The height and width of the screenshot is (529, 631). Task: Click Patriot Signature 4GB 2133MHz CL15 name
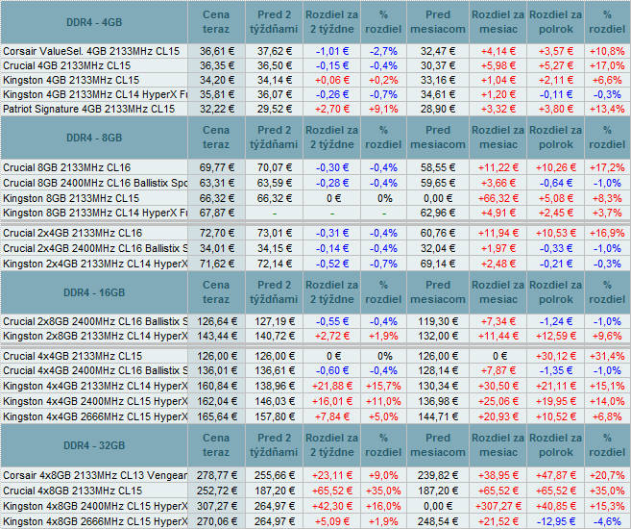point(89,110)
